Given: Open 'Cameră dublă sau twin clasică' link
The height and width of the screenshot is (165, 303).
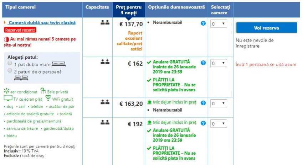Looking at the screenshot, I should point(42,23).
